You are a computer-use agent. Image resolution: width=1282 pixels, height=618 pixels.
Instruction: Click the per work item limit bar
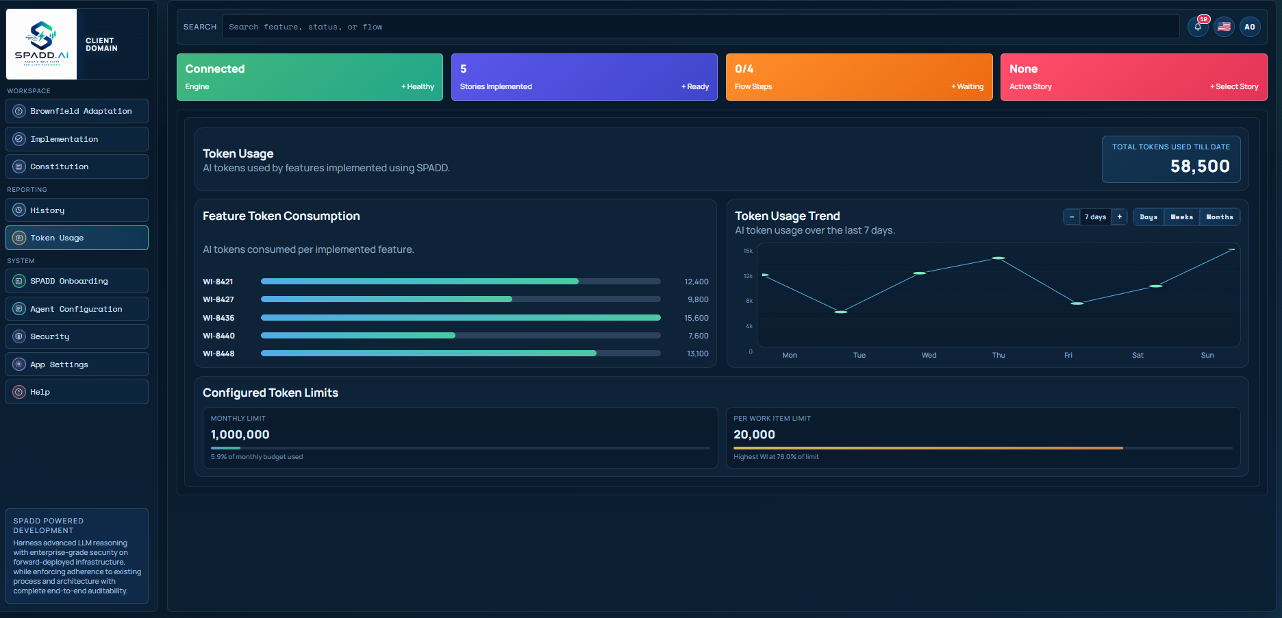click(983, 448)
